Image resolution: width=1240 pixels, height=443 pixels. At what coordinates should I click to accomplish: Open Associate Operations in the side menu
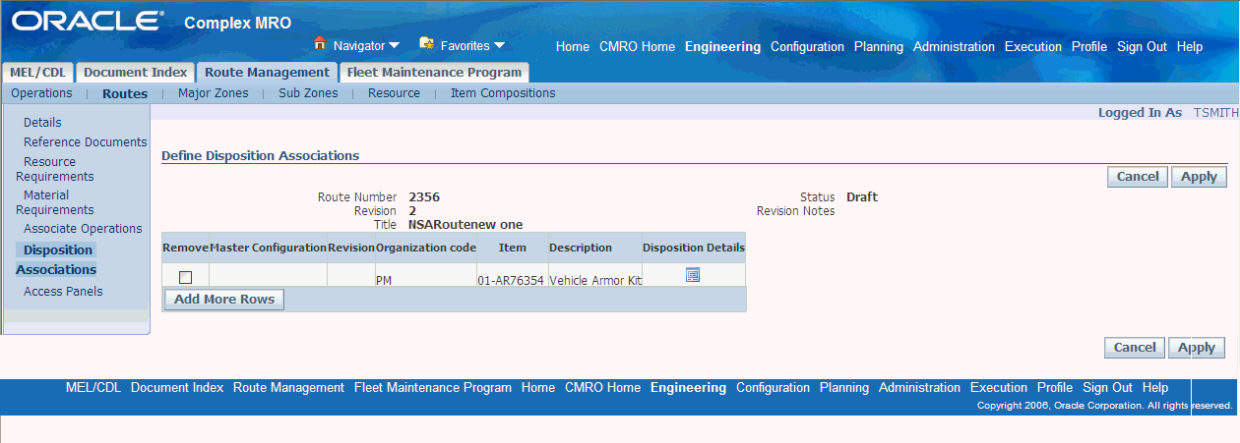tap(83, 229)
